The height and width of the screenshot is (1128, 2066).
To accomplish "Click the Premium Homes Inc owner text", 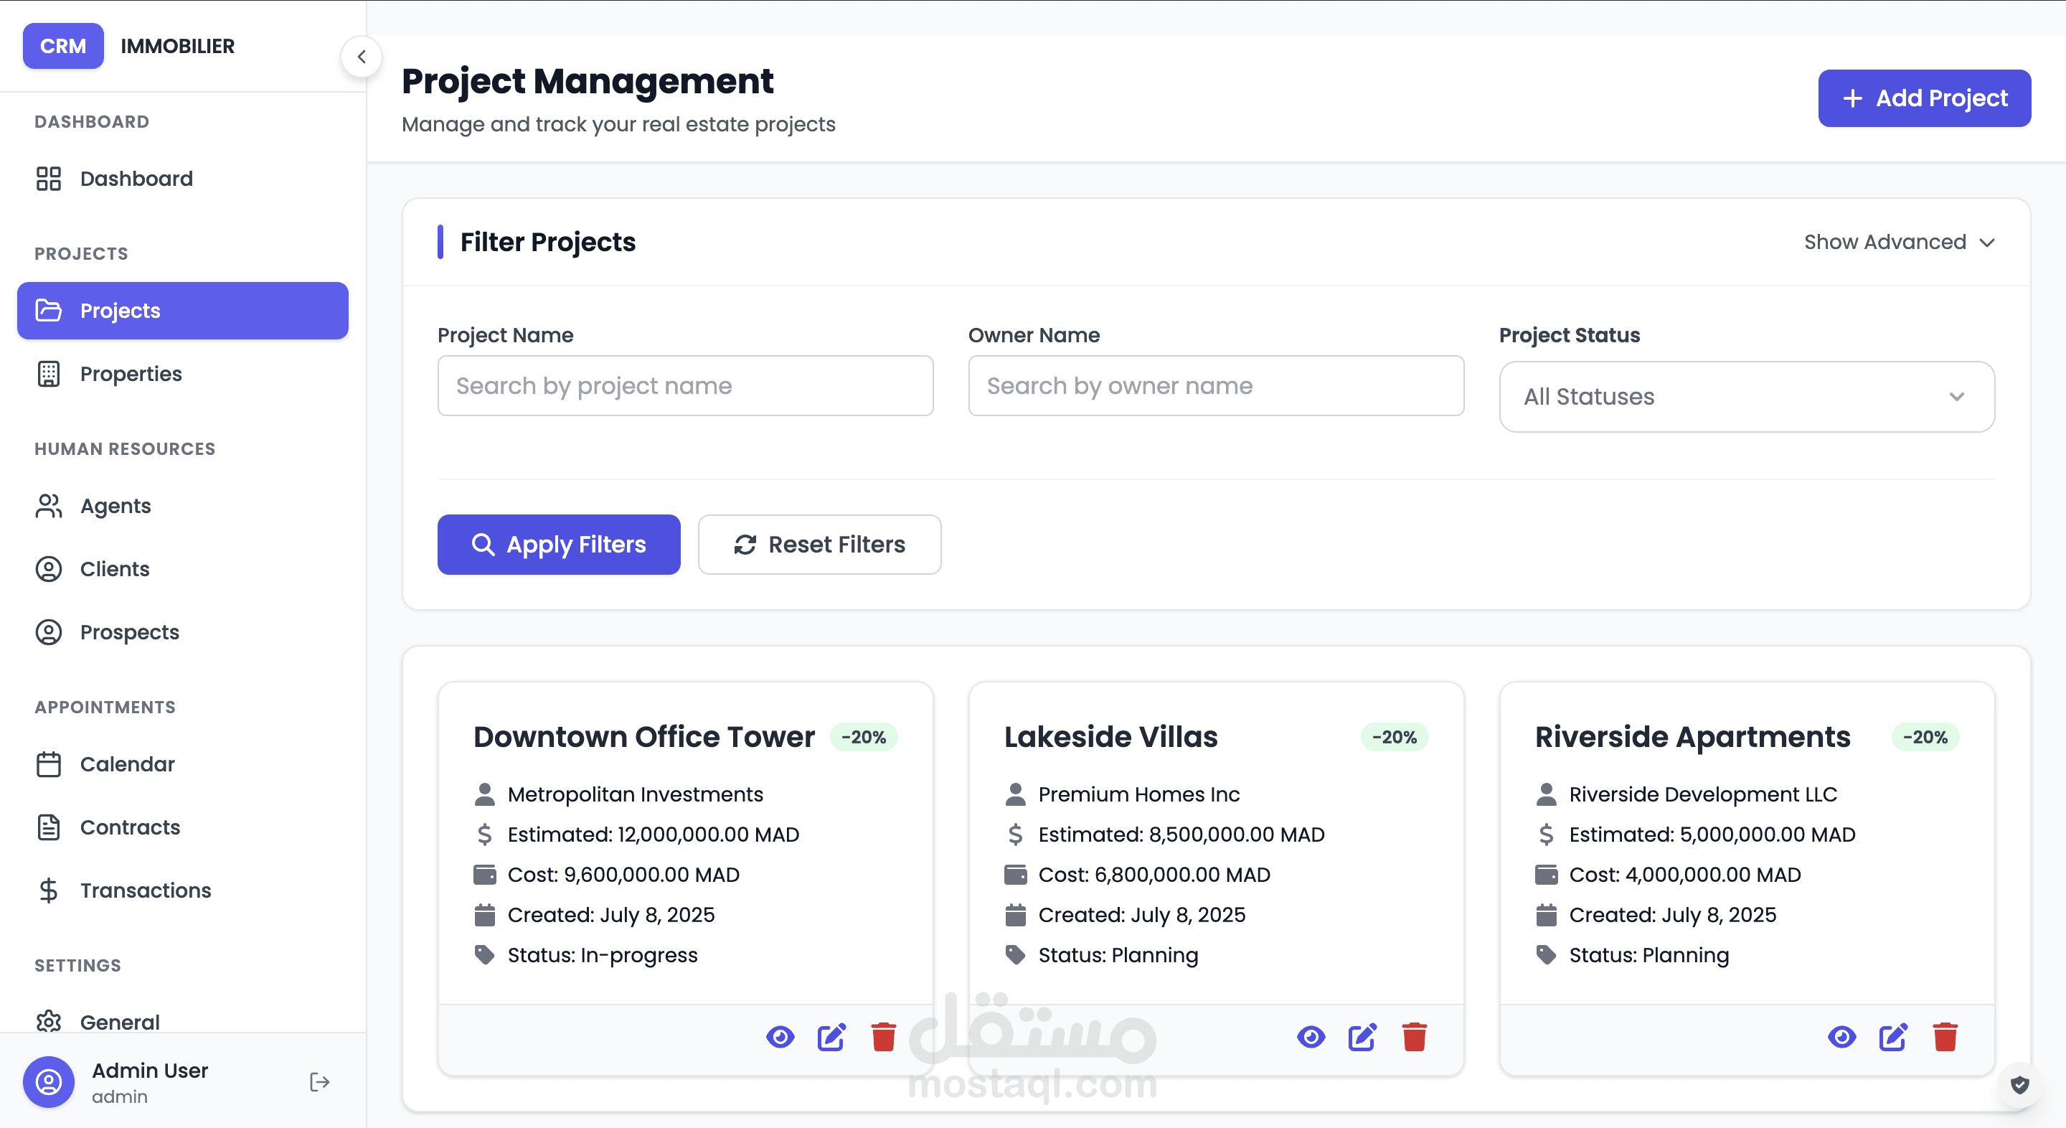I will (1139, 794).
